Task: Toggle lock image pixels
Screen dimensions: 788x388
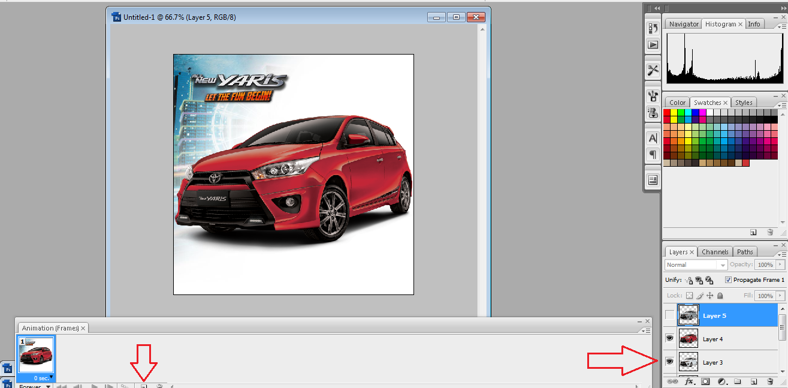Action: coord(699,296)
